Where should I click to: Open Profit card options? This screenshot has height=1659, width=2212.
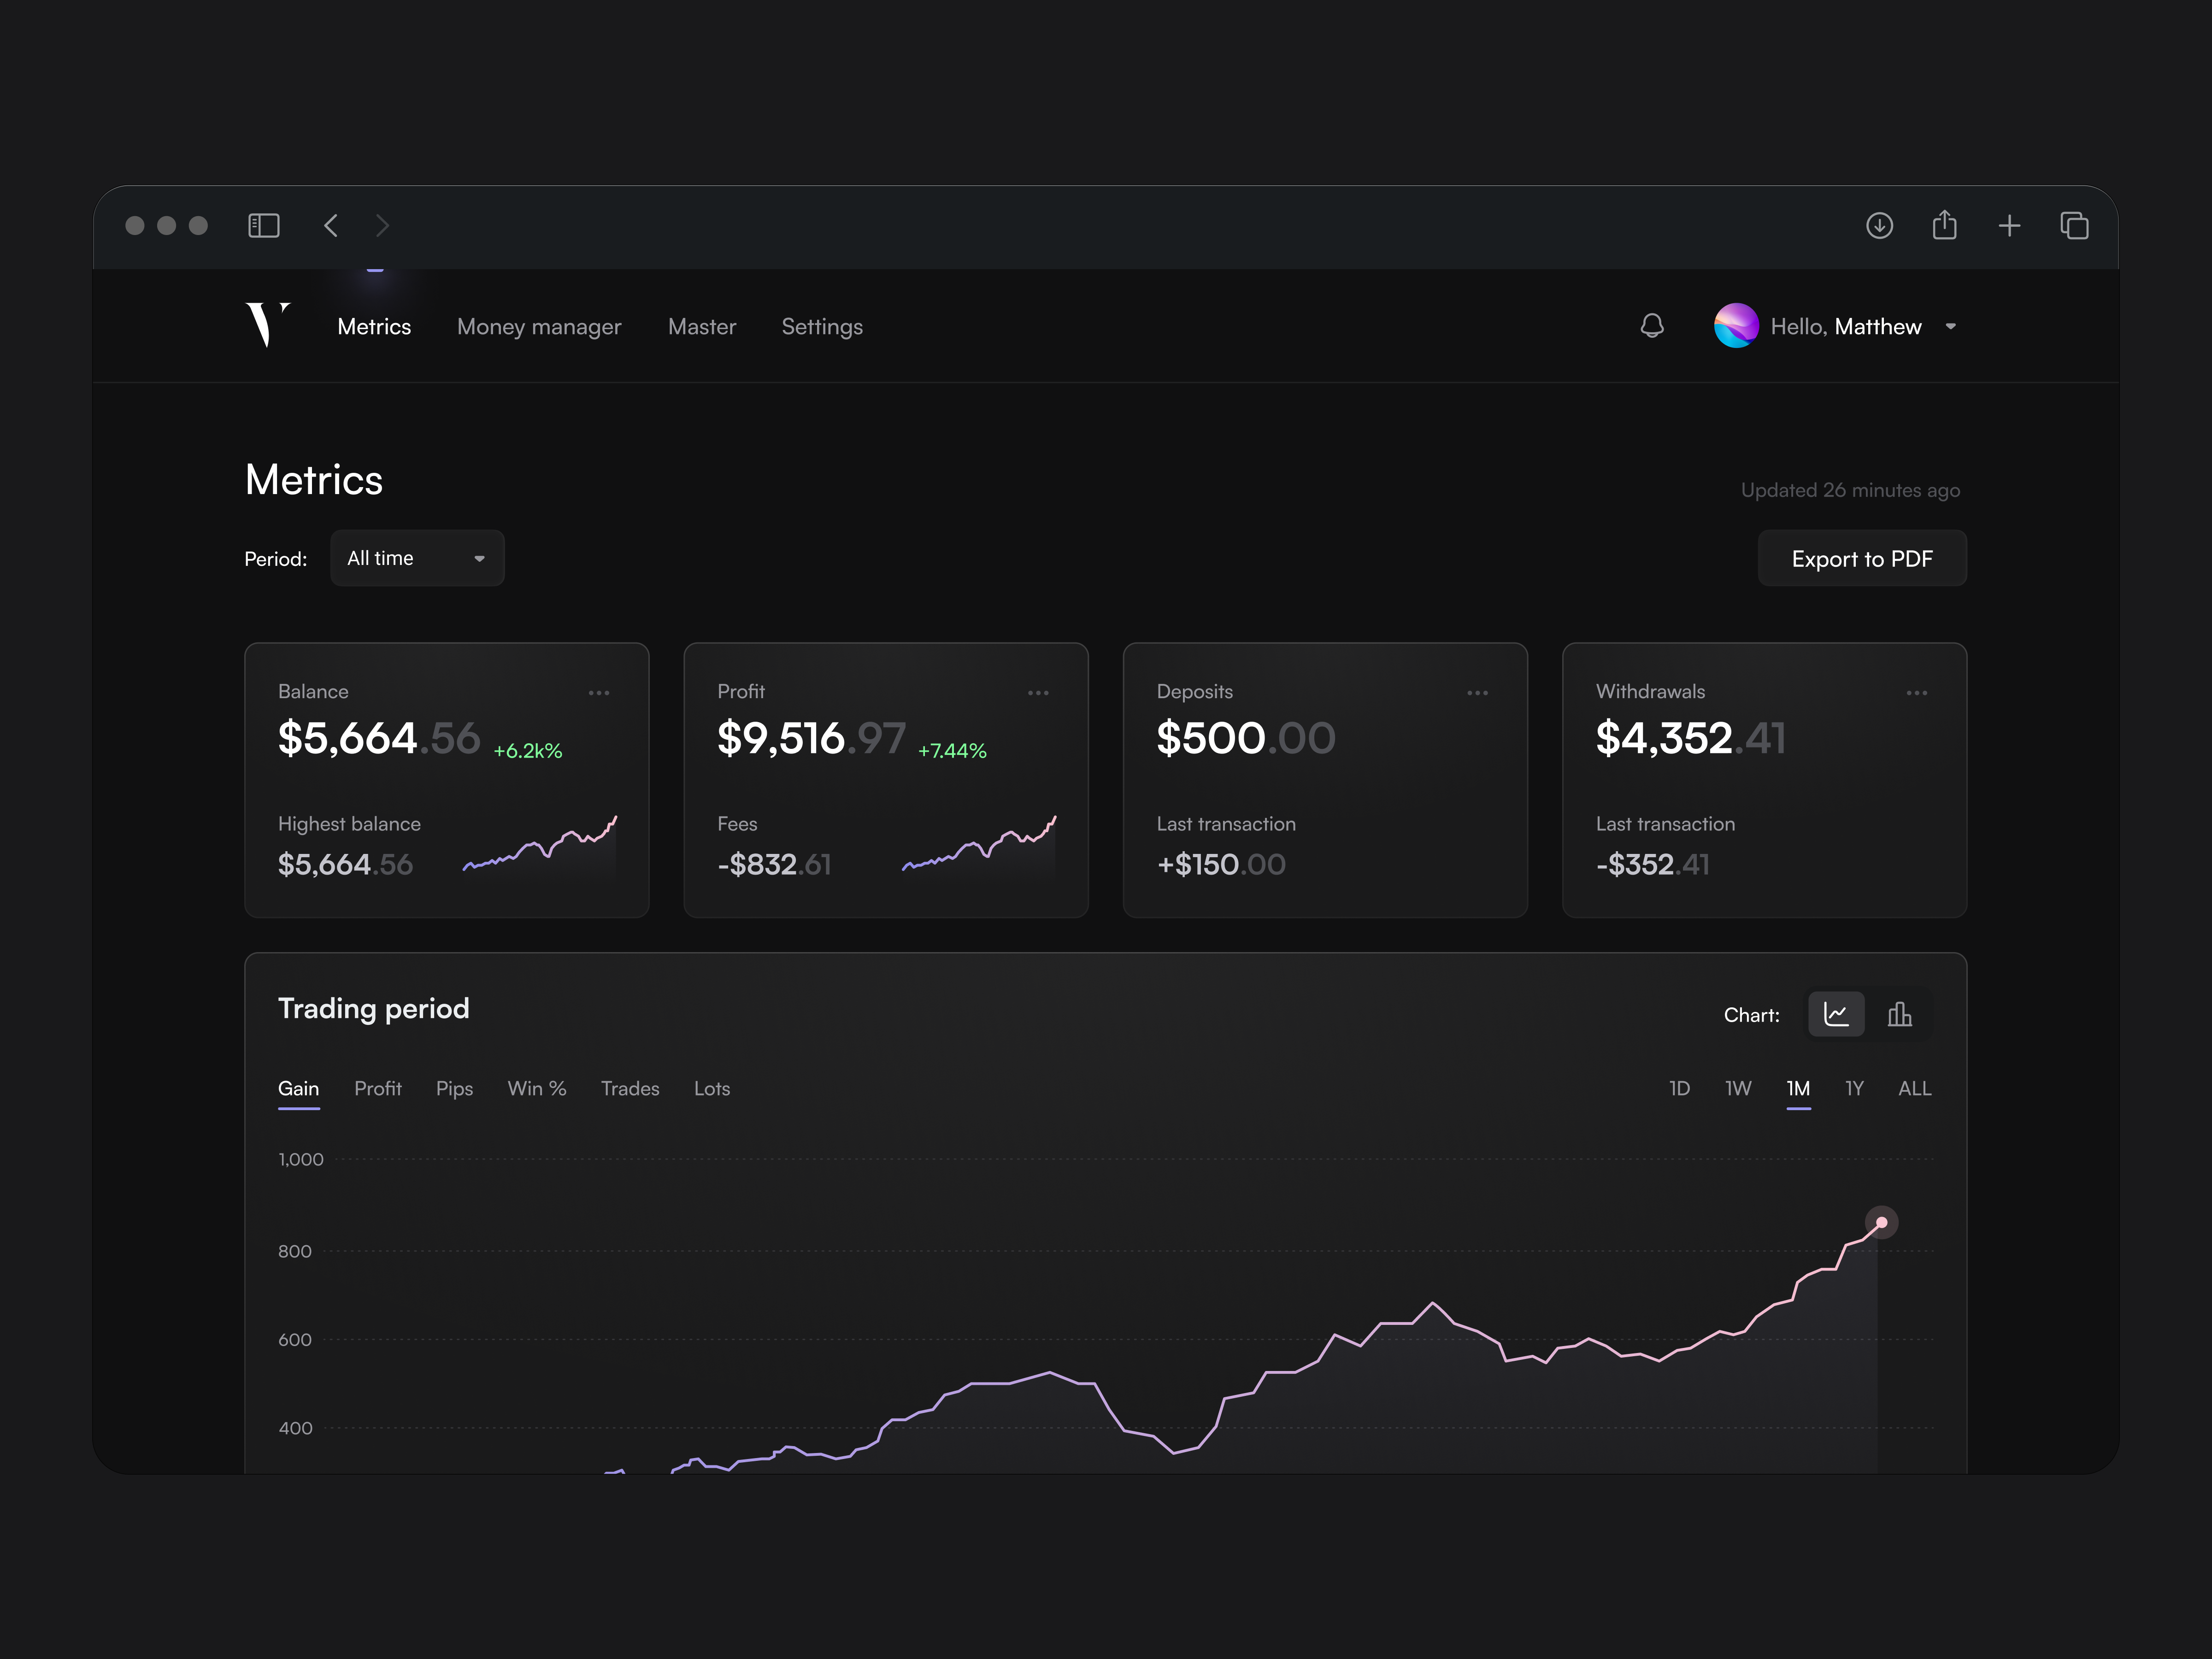(1038, 692)
